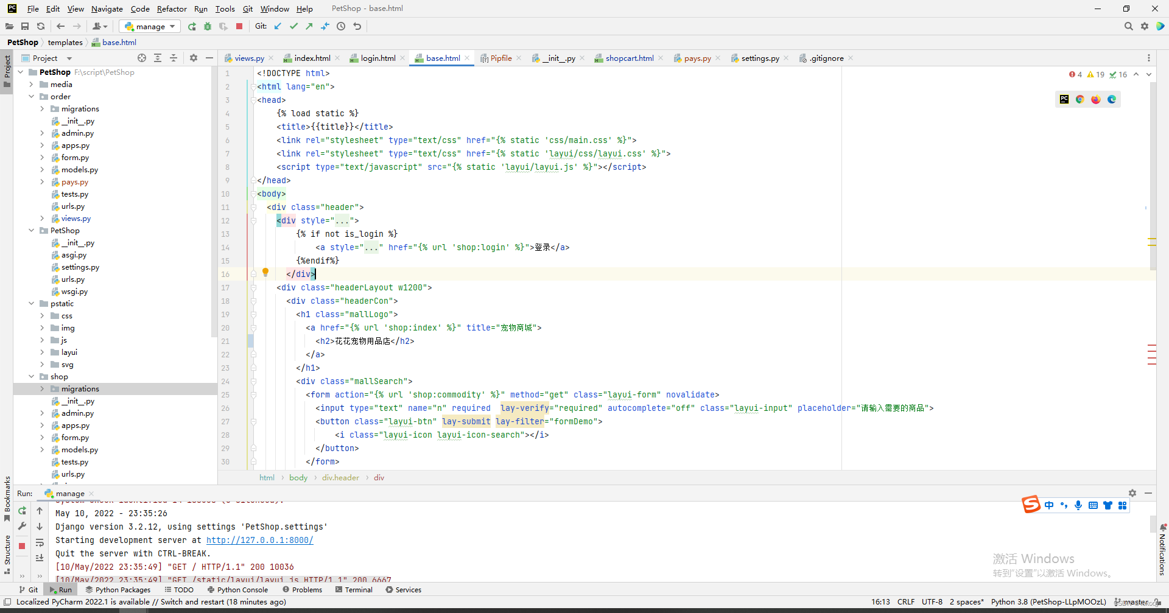The image size is (1169, 613).
Task: Collapse the order folder
Action: 32,97
